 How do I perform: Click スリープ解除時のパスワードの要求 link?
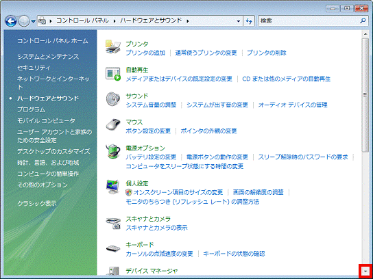click(x=303, y=157)
